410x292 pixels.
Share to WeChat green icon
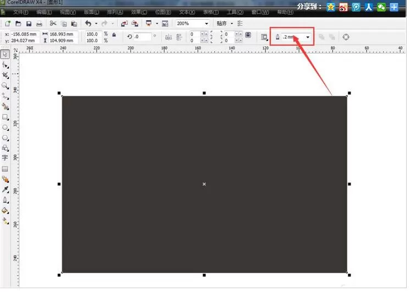point(381,7)
